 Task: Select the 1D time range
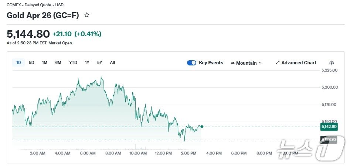[18, 62]
